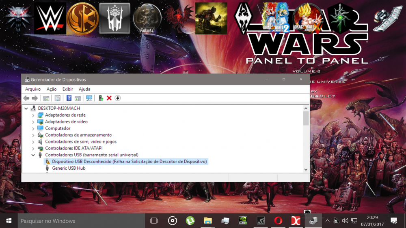Click the update driver software toolbar icon
Viewport: 406px width, 228px height.
coord(101,98)
